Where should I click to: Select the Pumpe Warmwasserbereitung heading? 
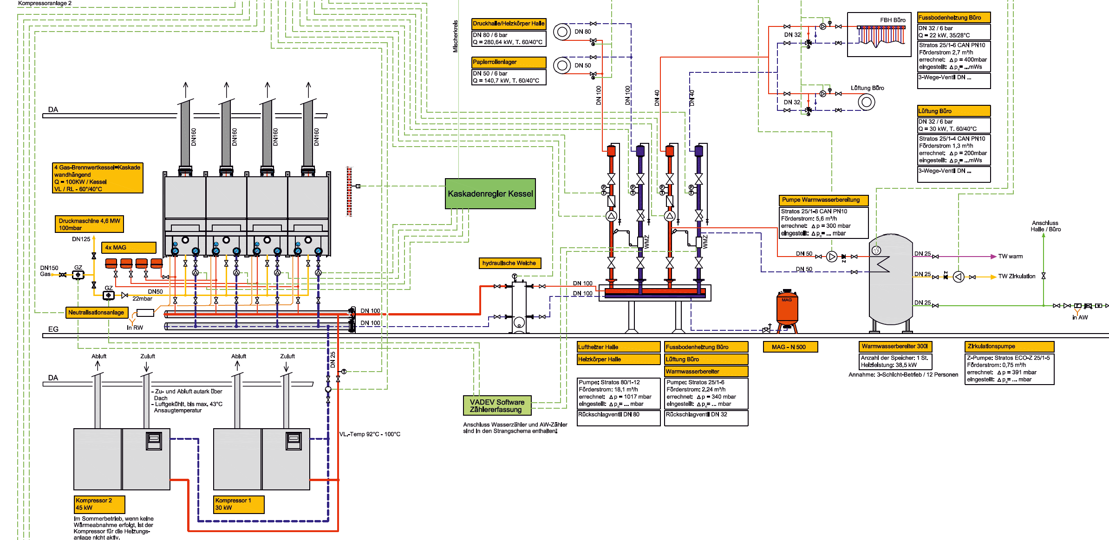pyautogui.click(x=823, y=200)
